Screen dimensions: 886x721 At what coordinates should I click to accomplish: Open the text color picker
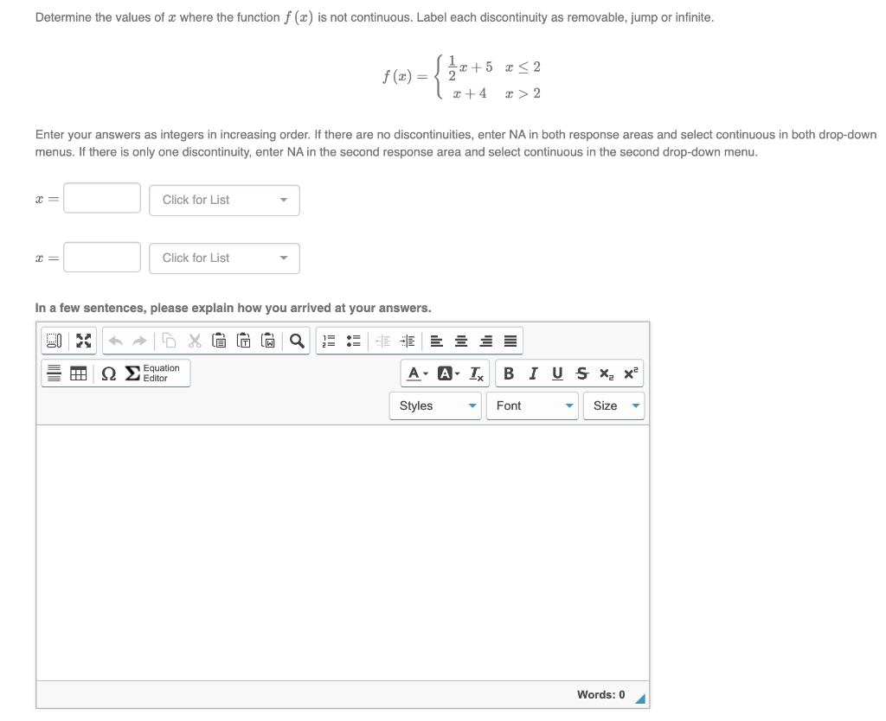(x=414, y=373)
